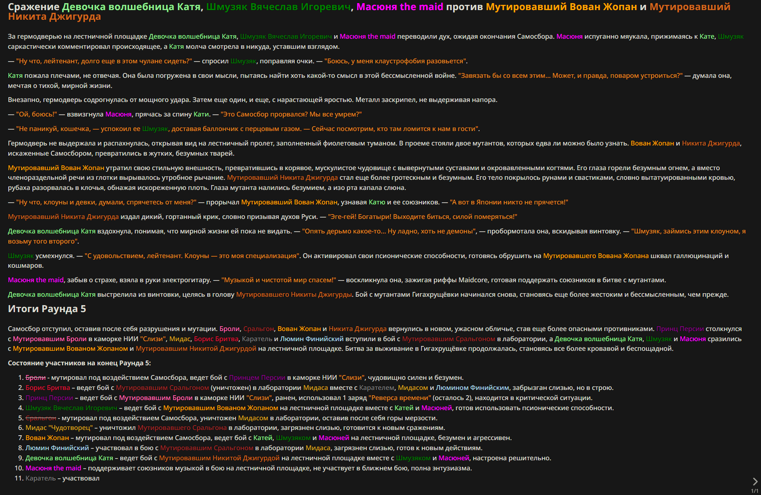The height and width of the screenshot is (495, 761).
Task: Click 'Мидас "Чудотворец"' in list item 6
Action: tap(59, 428)
